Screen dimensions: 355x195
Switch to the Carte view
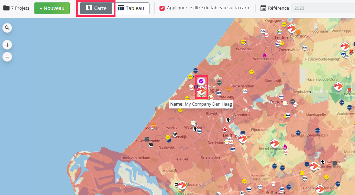point(96,8)
